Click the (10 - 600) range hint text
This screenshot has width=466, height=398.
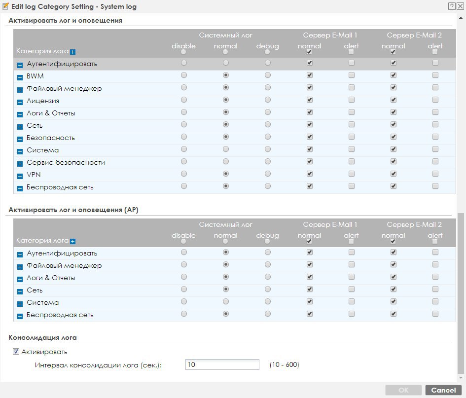click(284, 364)
